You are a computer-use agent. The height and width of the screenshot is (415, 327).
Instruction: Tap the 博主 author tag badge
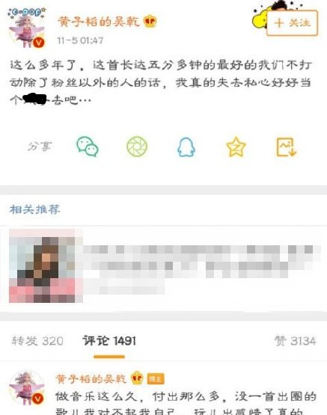[156, 379]
